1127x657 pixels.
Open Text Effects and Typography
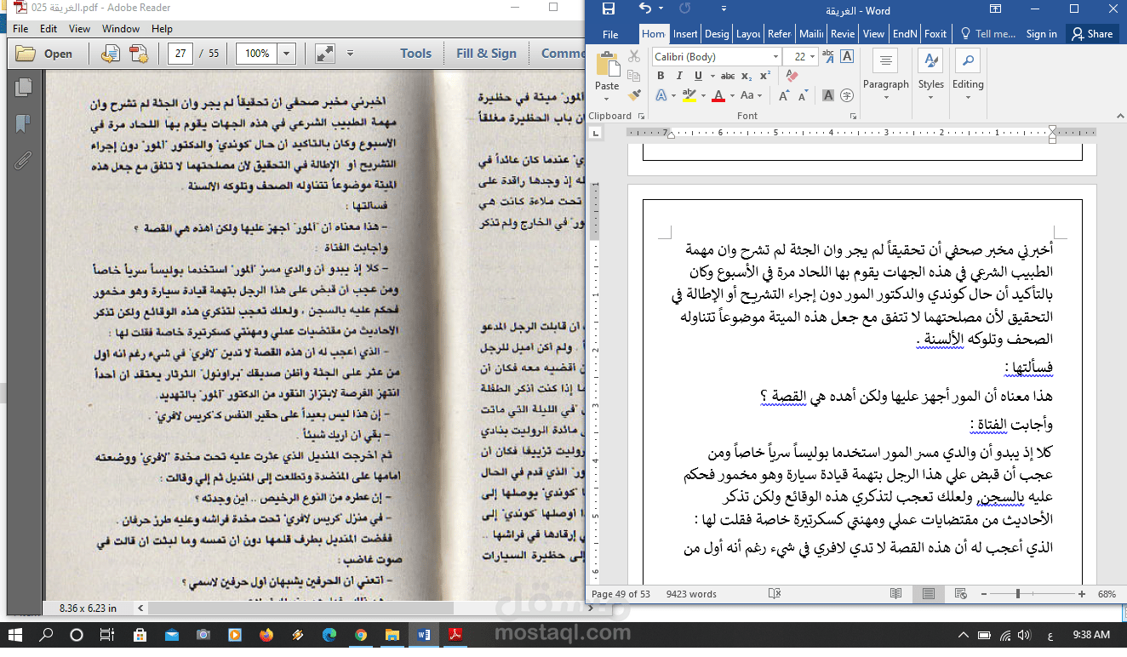tap(661, 95)
